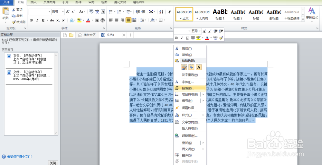Screen dimensions: 322x165
Task: Toggle Justify alignment in the ribbon
Action: pyautogui.click(x=128, y=20)
